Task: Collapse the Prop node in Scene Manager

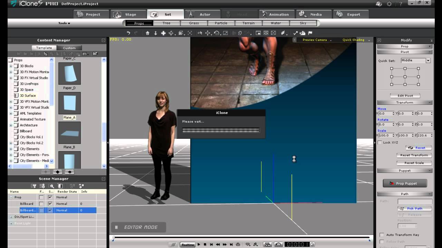Action: (11, 197)
